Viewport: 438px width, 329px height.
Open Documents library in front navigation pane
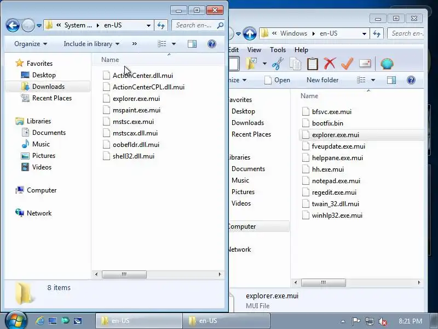49,133
